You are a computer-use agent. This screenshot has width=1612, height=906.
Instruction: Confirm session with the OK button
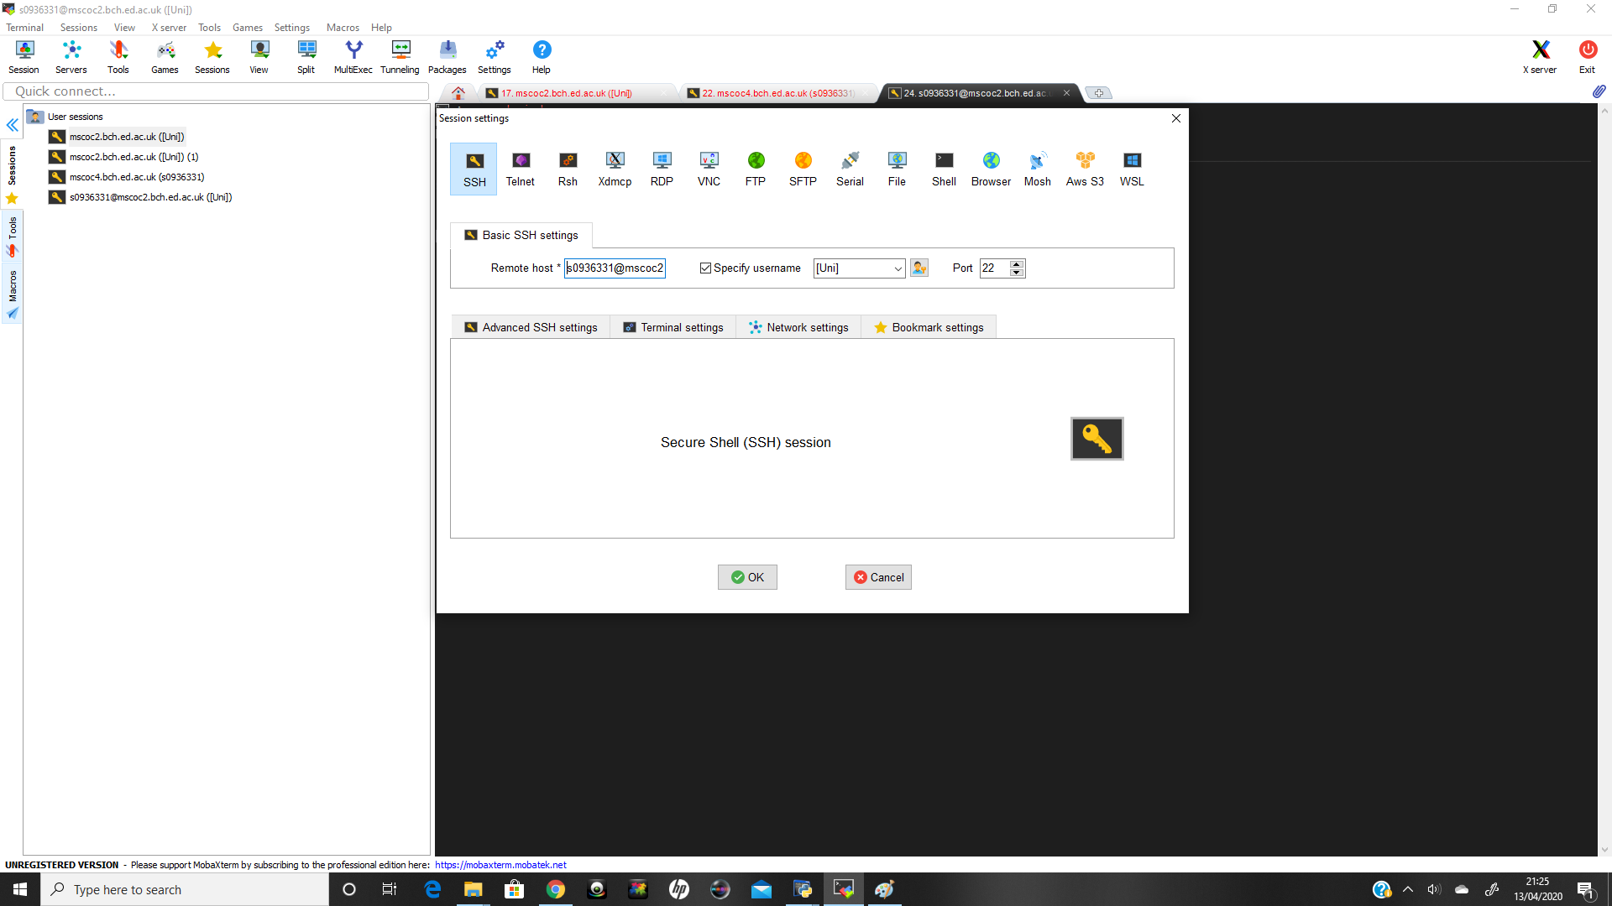click(x=747, y=577)
